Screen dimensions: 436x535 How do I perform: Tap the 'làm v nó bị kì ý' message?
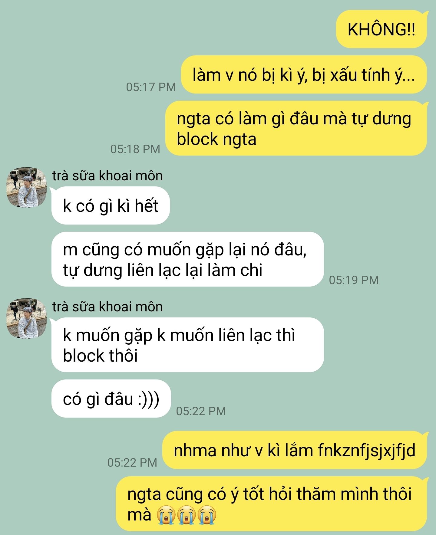coord(304,75)
